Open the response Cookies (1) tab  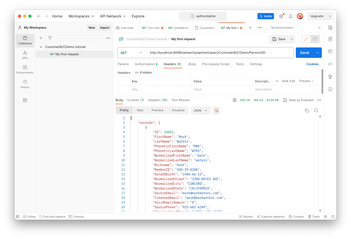coord(136,100)
